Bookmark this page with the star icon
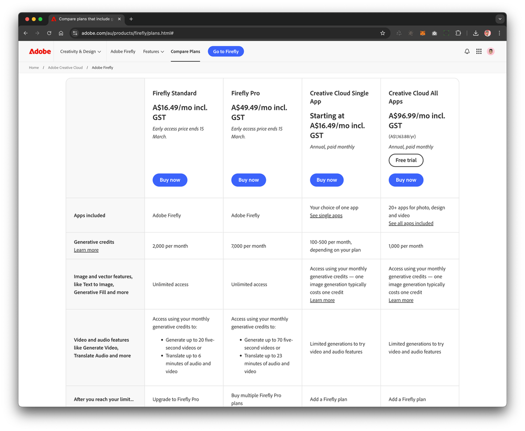This screenshot has height=431, width=525. point(383,33)
